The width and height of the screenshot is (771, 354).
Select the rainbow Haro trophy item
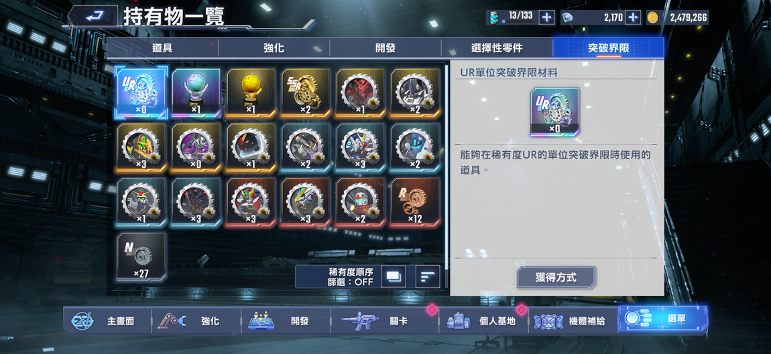(x=196, y=93)
